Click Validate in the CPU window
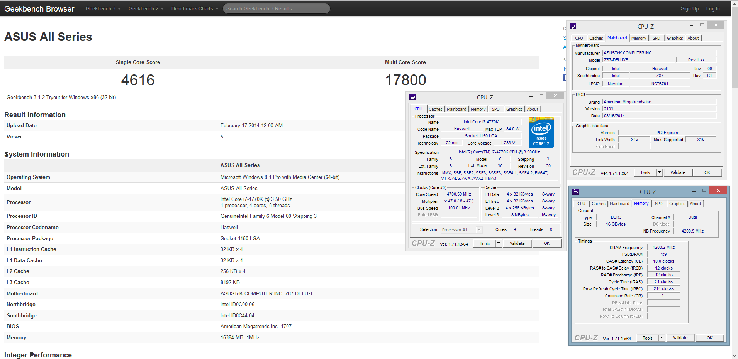Image resolution: width=738 pixels, height=359 pixels. tap(517, 243)
